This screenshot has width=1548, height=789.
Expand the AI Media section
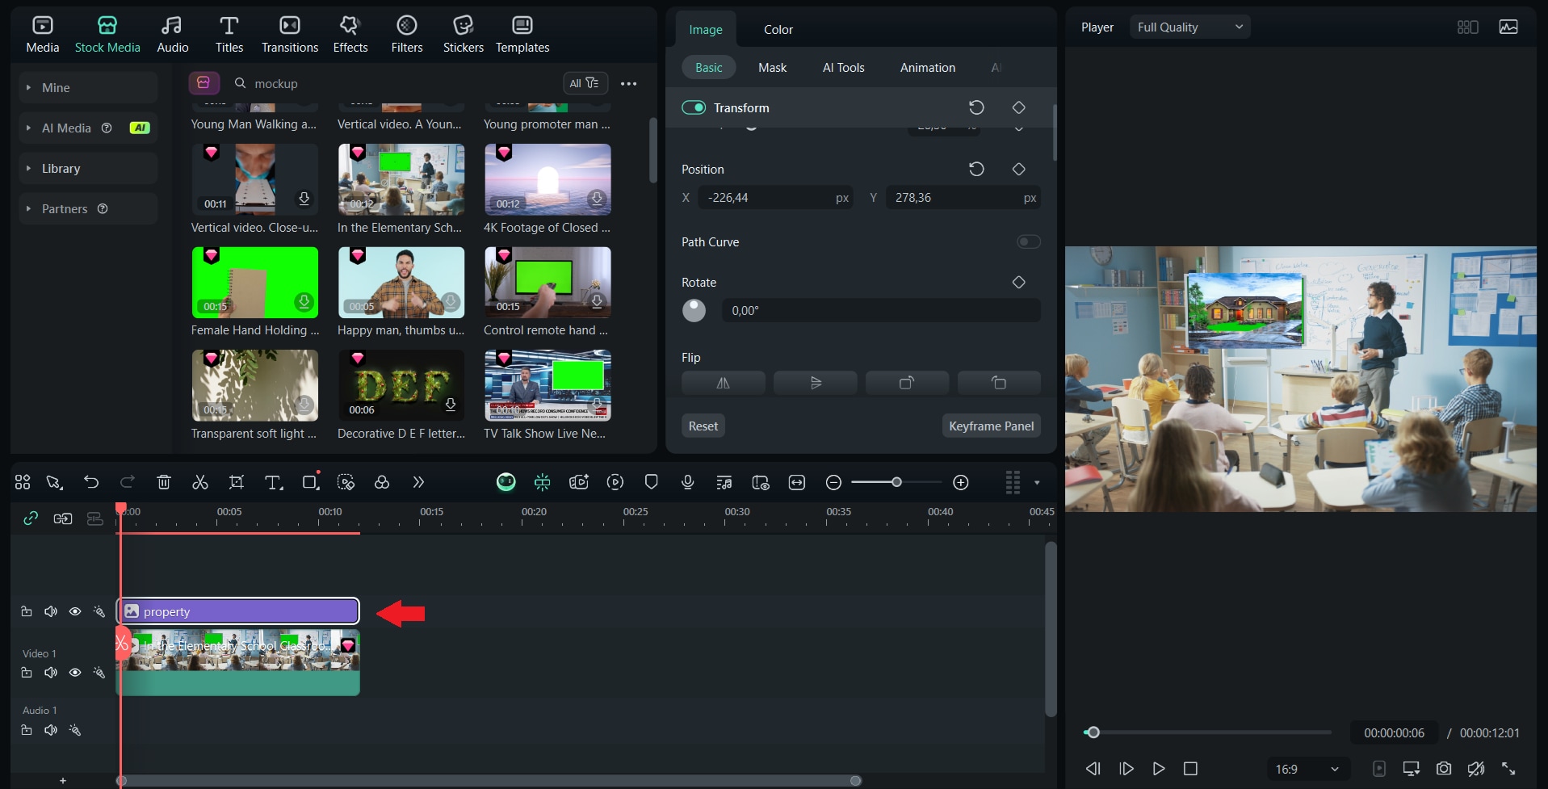click(29, 128)
